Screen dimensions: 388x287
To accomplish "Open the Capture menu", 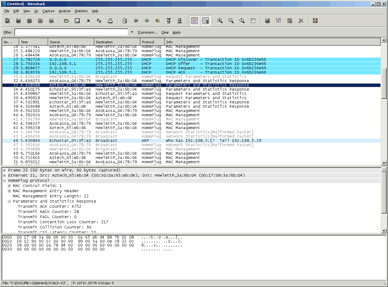I will tap(49, 11).
